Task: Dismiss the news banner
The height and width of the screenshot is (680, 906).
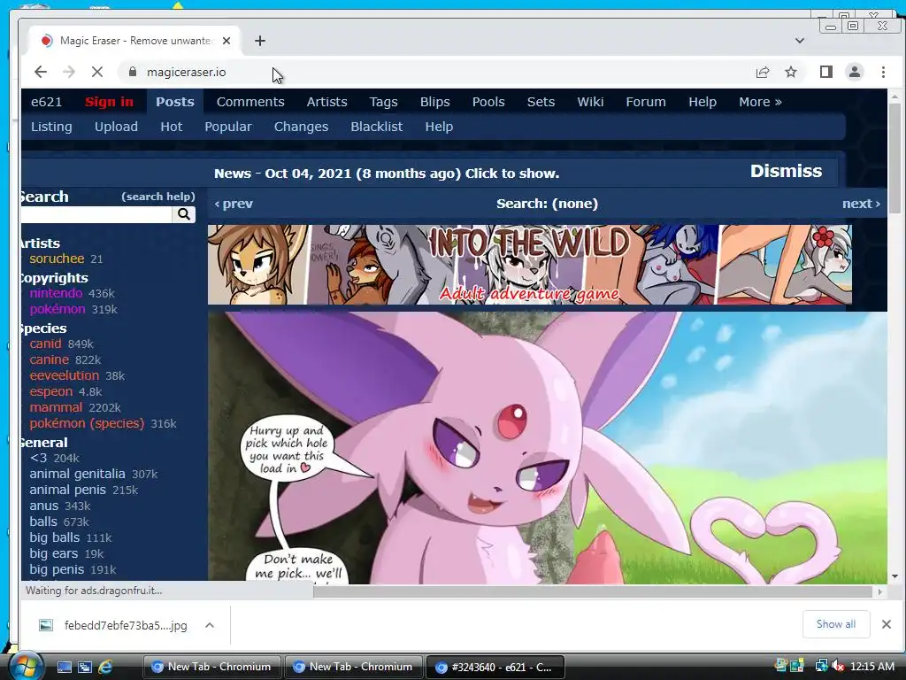Action: tap(786, 171)
